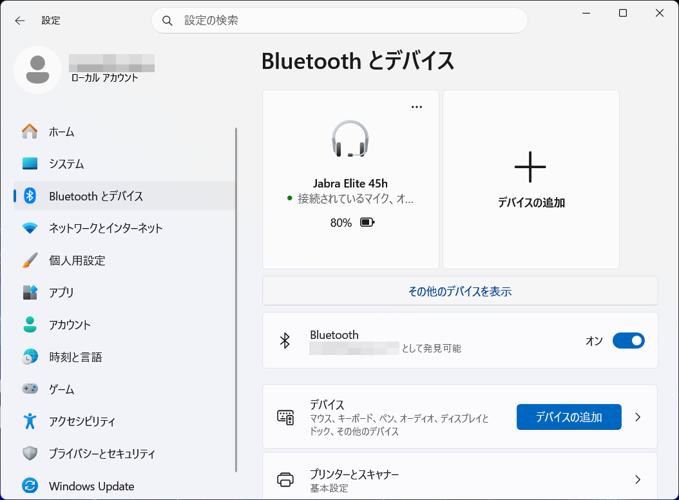Image resolution: width=679 pixels, height=500 pixels.
Task: Click the アカウント person icon
Action: tap(30, 325)
